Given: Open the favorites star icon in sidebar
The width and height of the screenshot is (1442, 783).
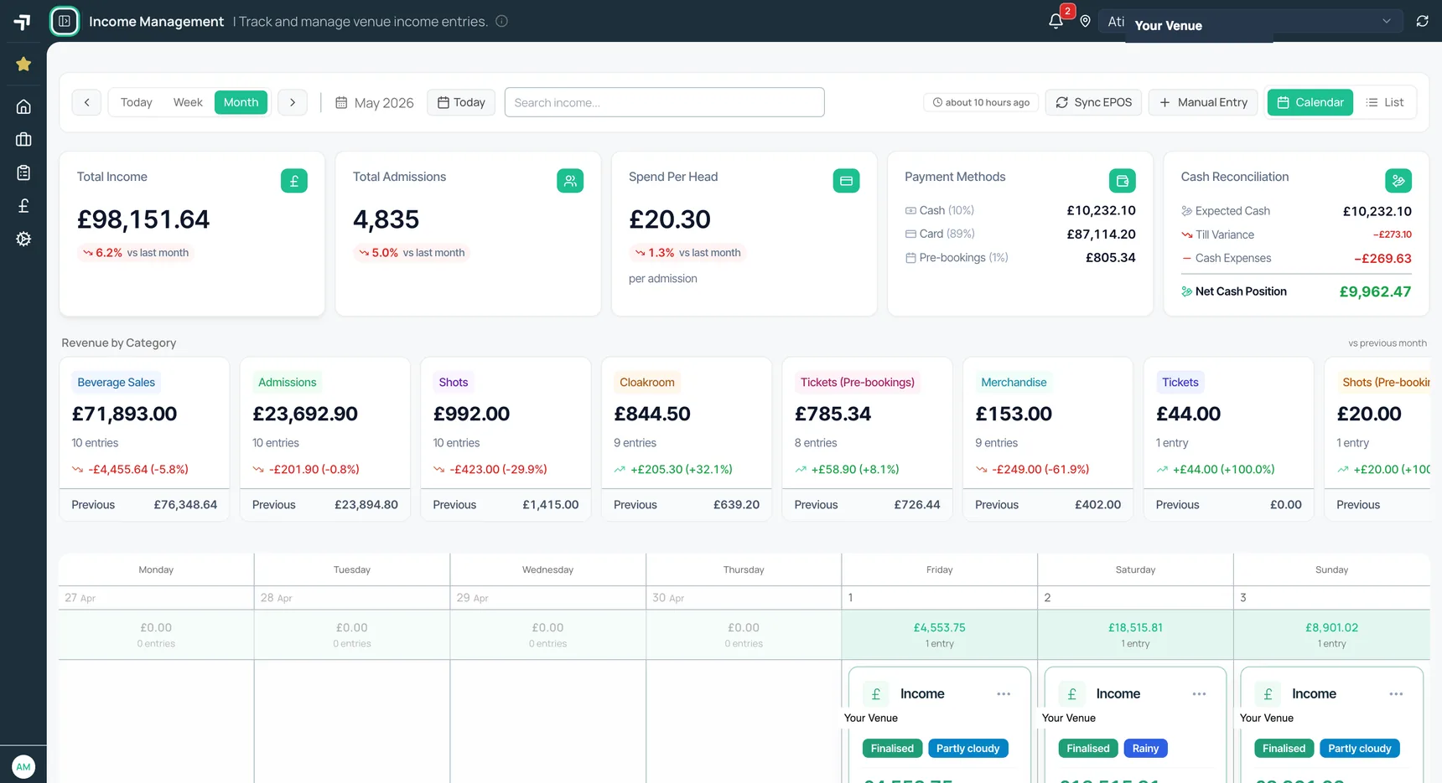Looking at the screenshot, I should [23, 64].
